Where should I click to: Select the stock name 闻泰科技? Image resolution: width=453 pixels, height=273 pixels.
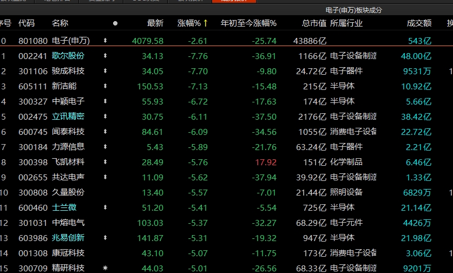click(x=68, y=132)
